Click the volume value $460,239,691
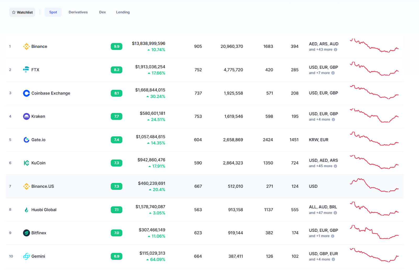 tap(152, 183)
